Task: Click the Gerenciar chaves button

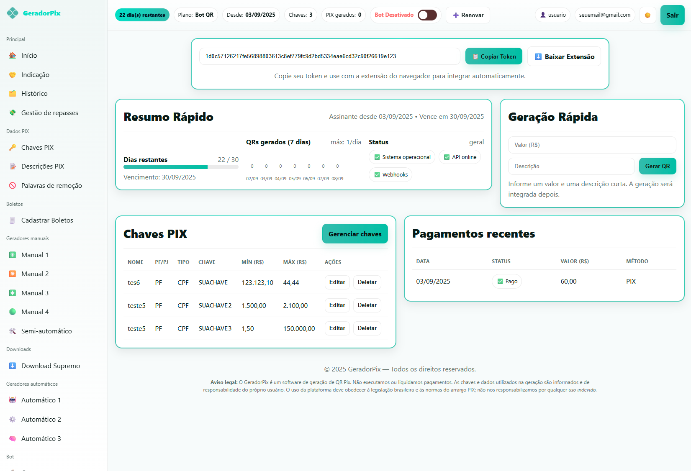Action: click(354, 234)
